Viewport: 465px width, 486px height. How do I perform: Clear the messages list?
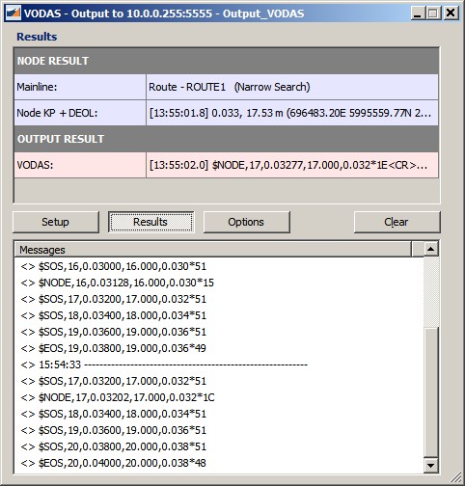point(397,222)
